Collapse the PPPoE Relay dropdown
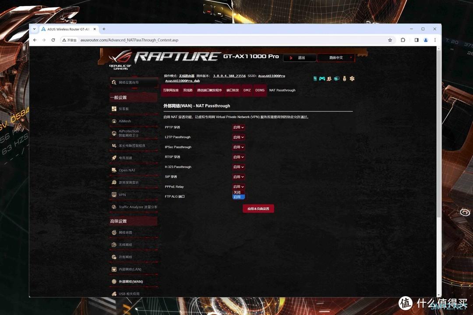Image resolution: width=473 pixels, height=315 pixels. [x=238, y=187]
